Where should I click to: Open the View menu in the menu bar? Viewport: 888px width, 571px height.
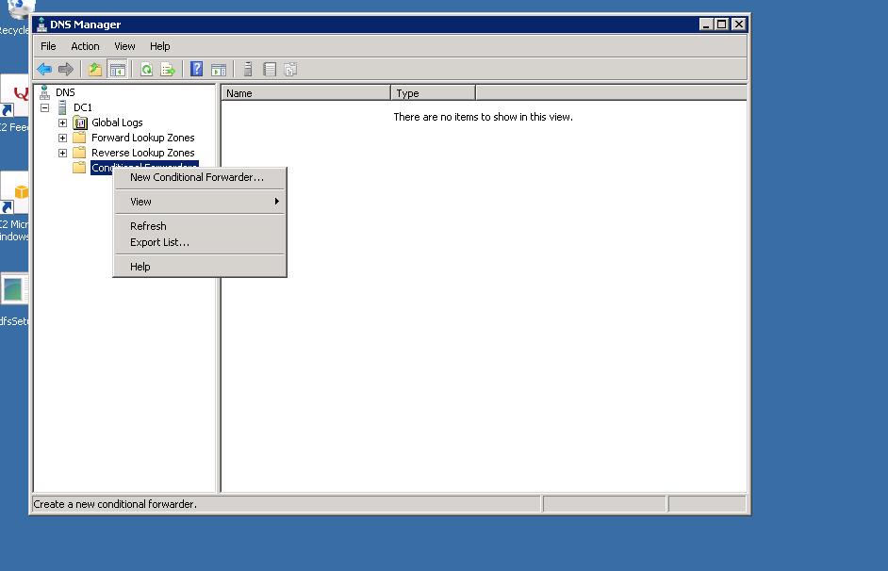(x=124, y=46)
